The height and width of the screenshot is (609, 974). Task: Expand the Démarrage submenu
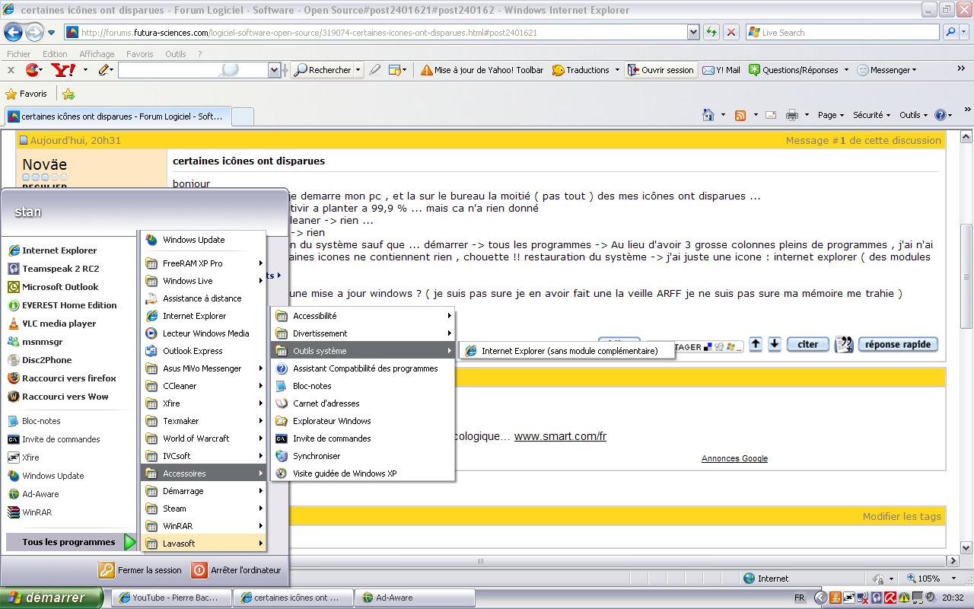coord(204,491)
